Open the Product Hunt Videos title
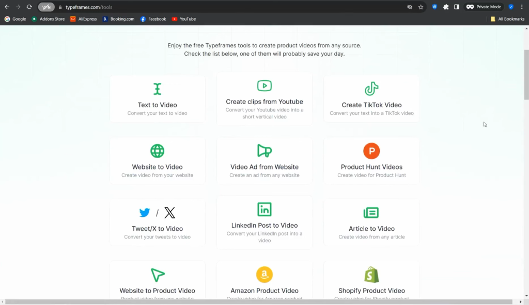 tap(371, 166)
